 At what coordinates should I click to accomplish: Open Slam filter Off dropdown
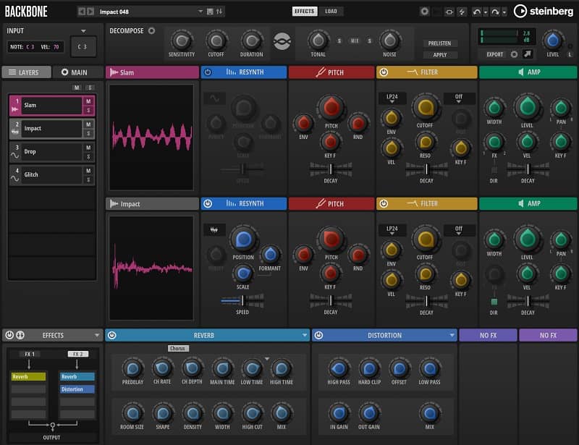(x=459, y=98)
